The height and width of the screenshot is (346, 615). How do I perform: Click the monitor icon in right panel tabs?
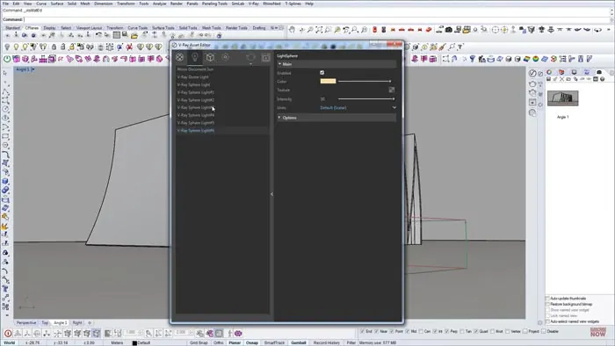(x=574, y=72)
